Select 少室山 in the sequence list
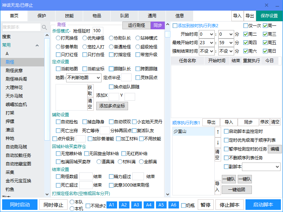 pyautogui.click(x=193, y=131)
